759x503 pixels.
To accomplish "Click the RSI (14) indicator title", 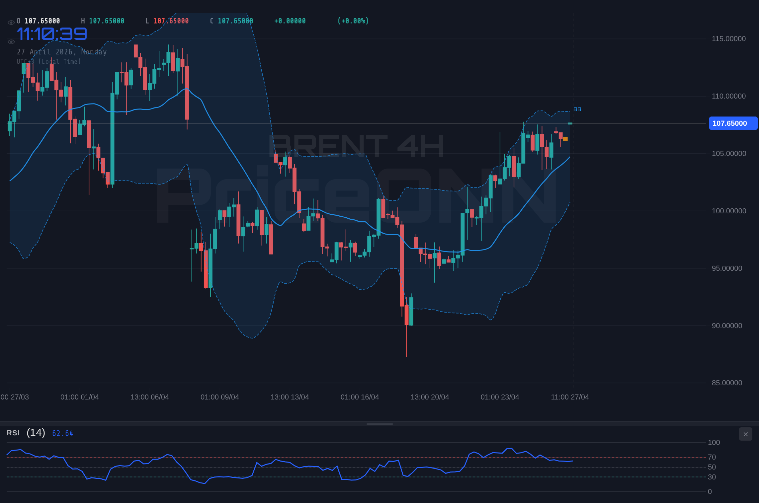I will (26, 433).
